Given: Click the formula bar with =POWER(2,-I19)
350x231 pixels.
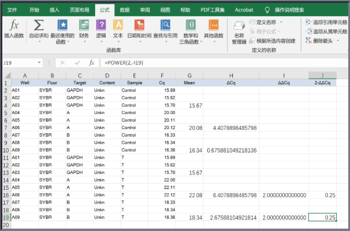Looking at the screenshot, I should pos(224,63).
